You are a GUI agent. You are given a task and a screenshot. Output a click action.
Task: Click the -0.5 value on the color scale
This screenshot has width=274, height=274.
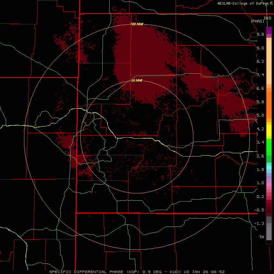pos(259,210)
